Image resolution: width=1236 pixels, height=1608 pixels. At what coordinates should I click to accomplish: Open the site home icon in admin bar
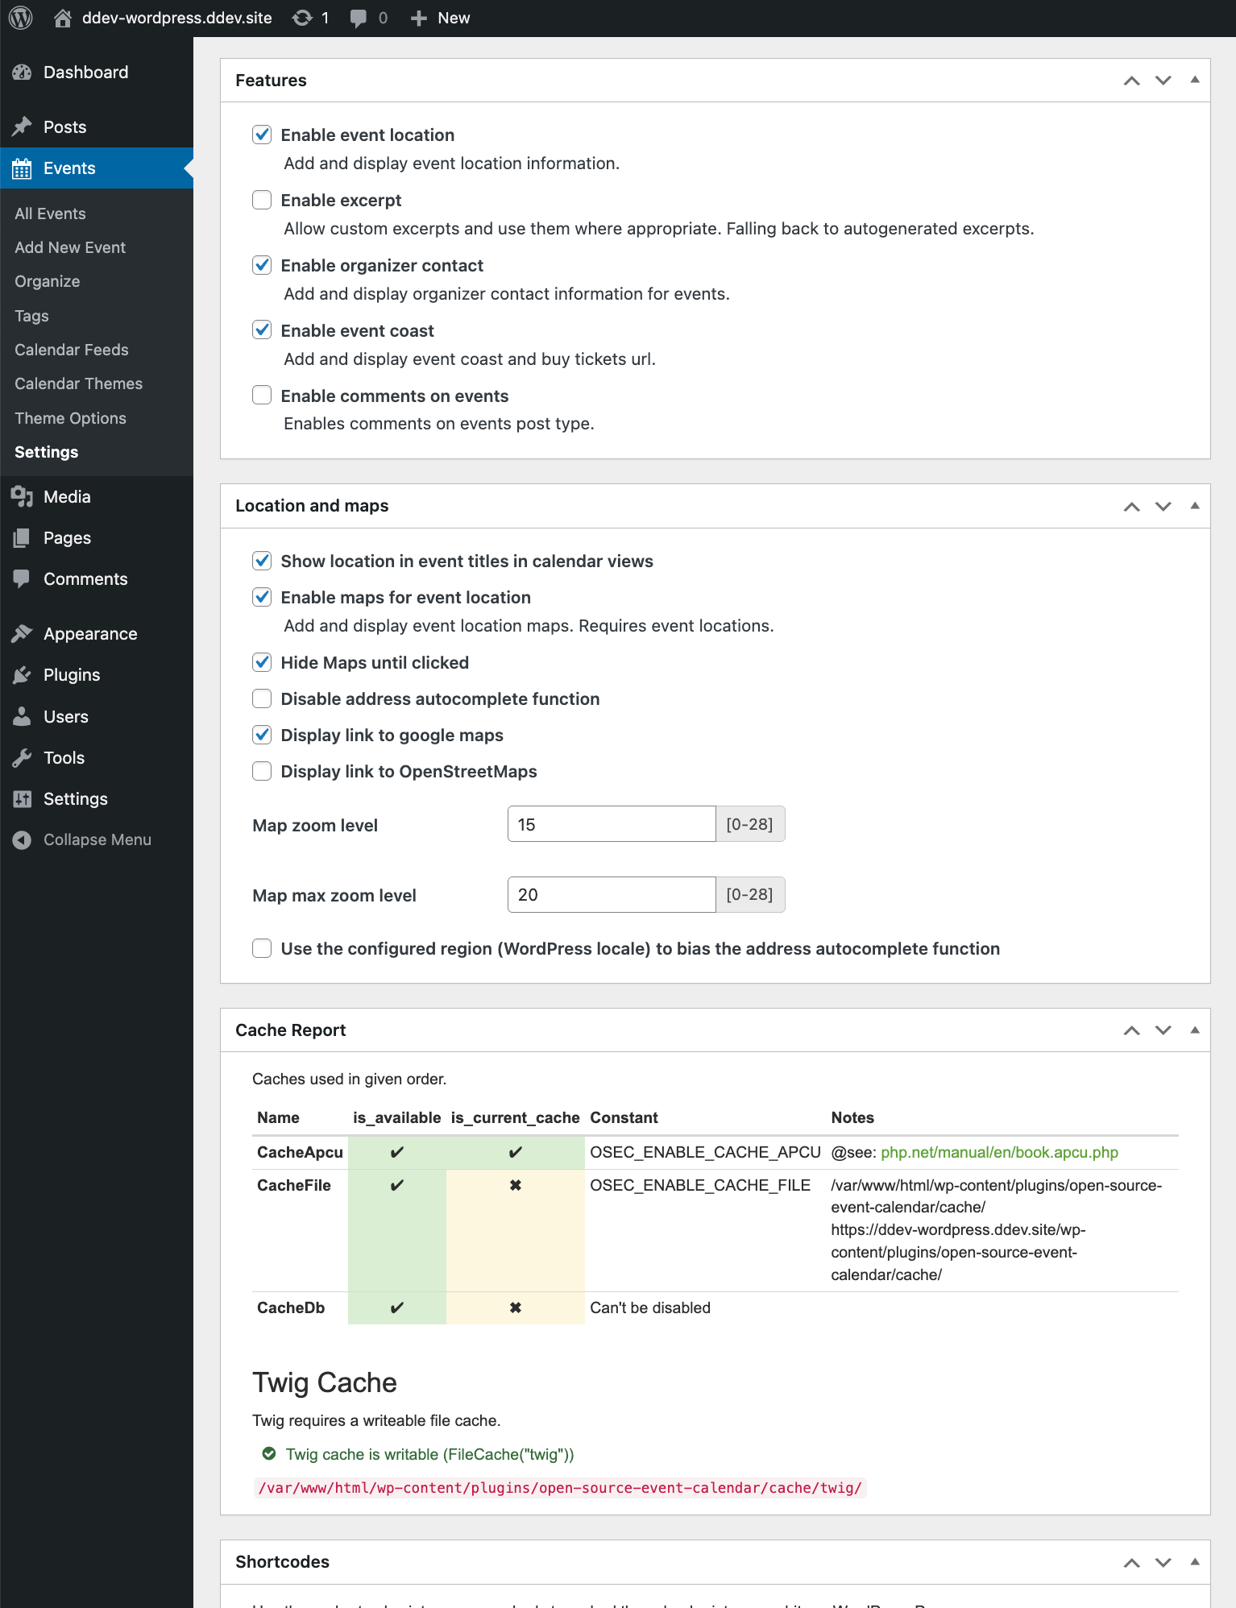click(63, 18)
